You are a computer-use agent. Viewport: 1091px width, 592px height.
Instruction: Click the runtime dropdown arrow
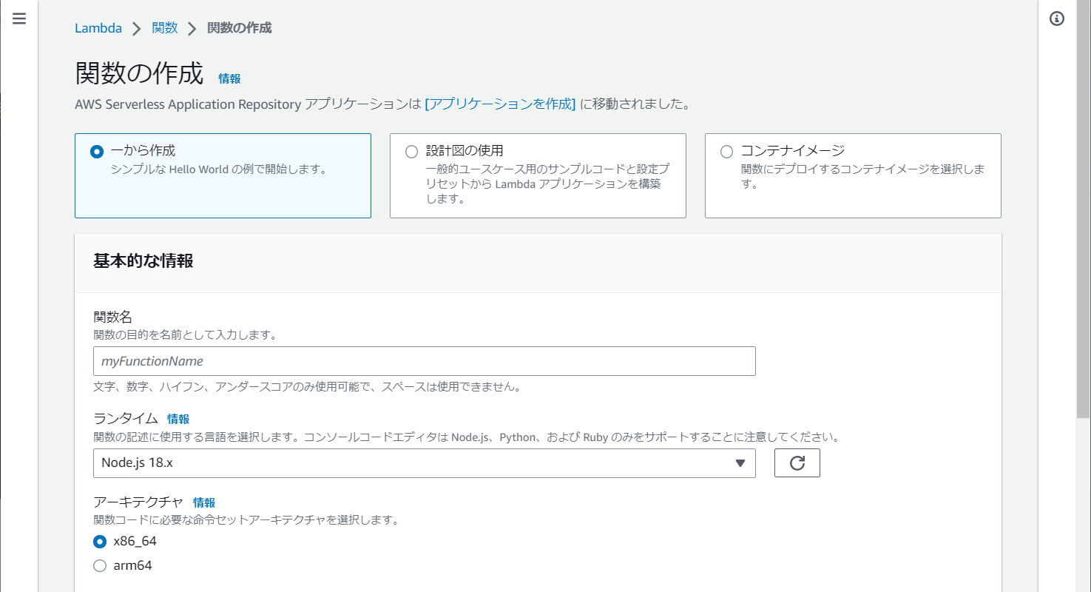(x=740, y=463)
